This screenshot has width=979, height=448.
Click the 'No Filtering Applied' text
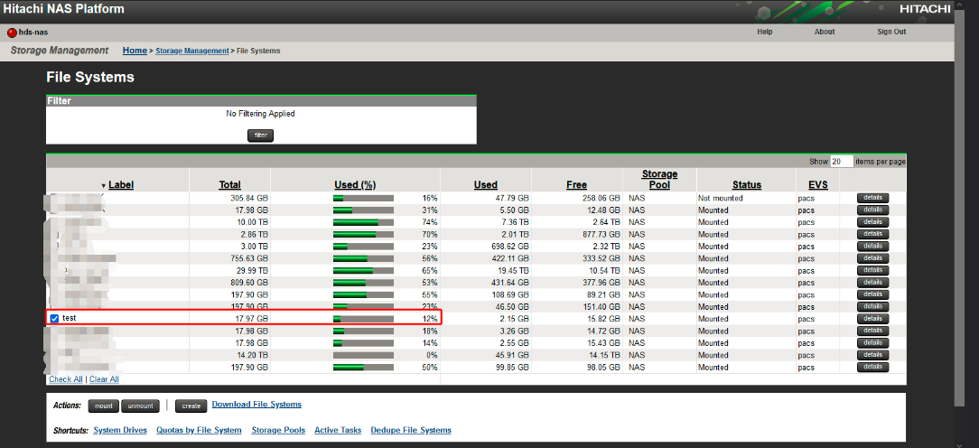[x=260, y=114]
